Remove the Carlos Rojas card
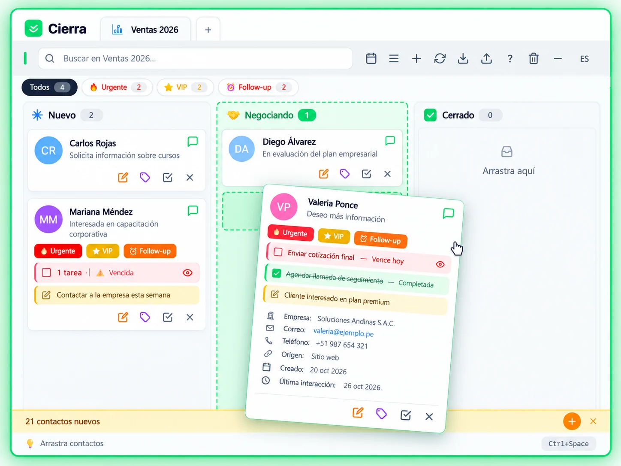 point(190,177)
